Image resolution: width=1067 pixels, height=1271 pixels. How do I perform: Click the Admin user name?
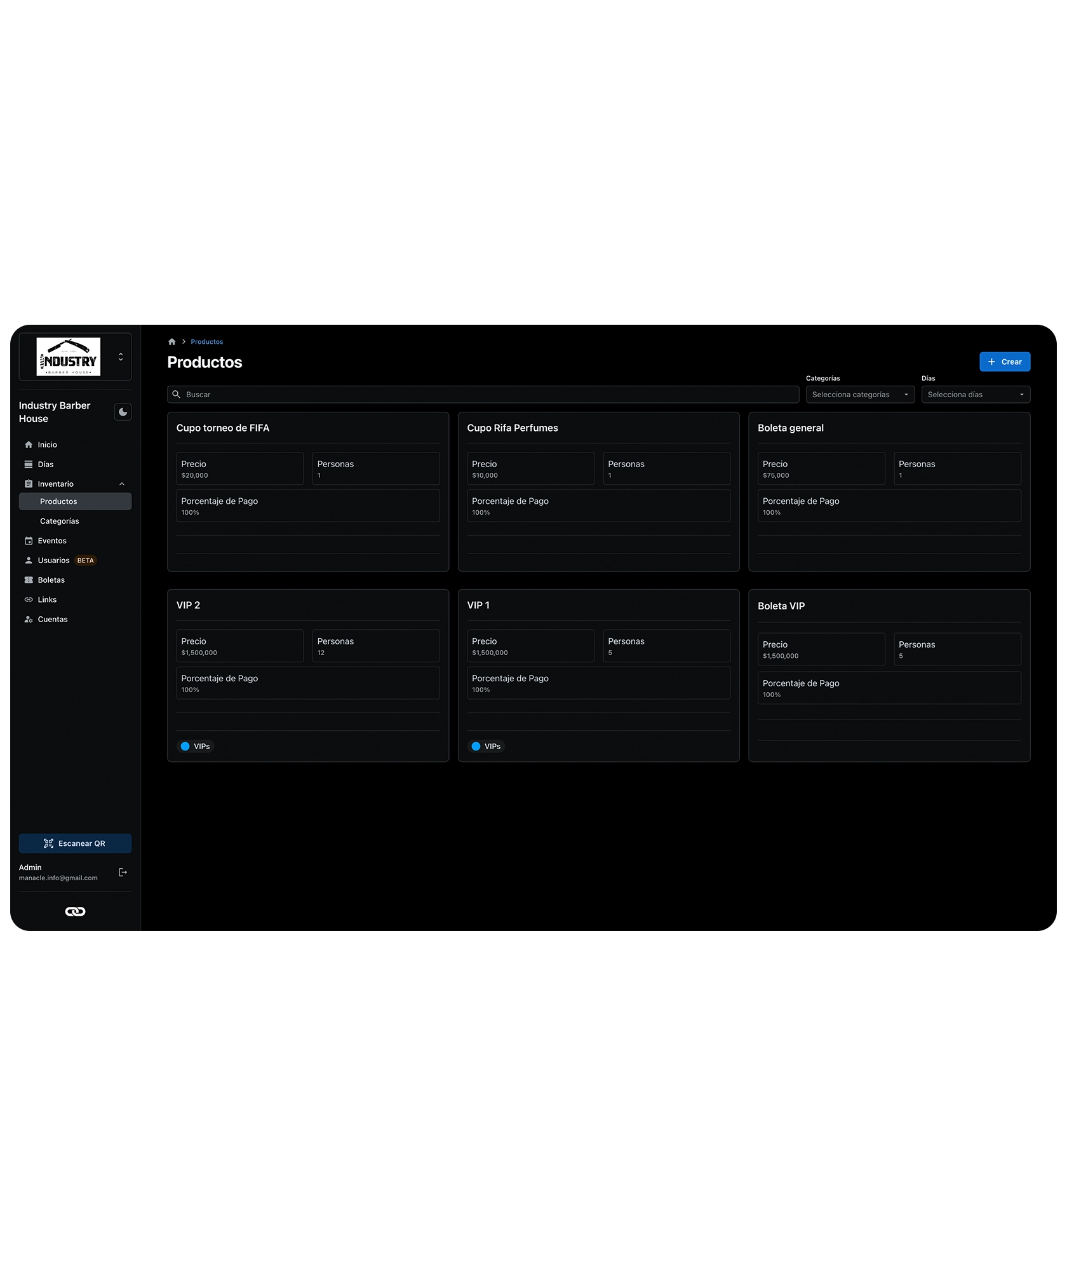tap(30, 867)
